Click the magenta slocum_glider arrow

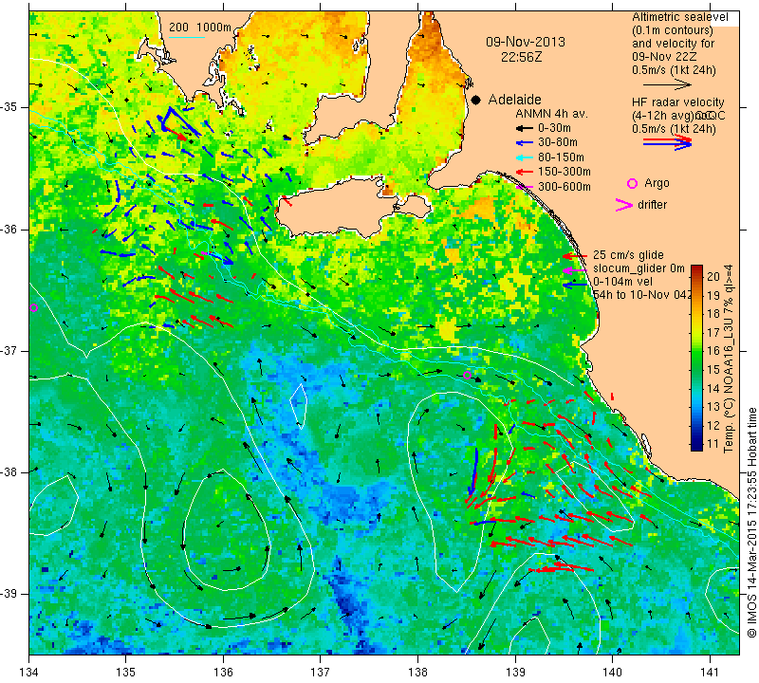coord(575,270)
